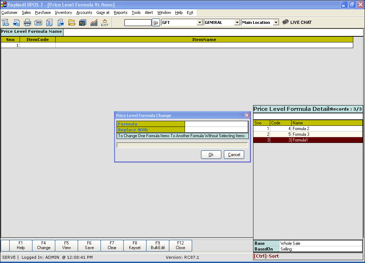Viewport: 365px width, 263px height.
Task: Click the Formula input field
Action: click(x=216, y=124)
